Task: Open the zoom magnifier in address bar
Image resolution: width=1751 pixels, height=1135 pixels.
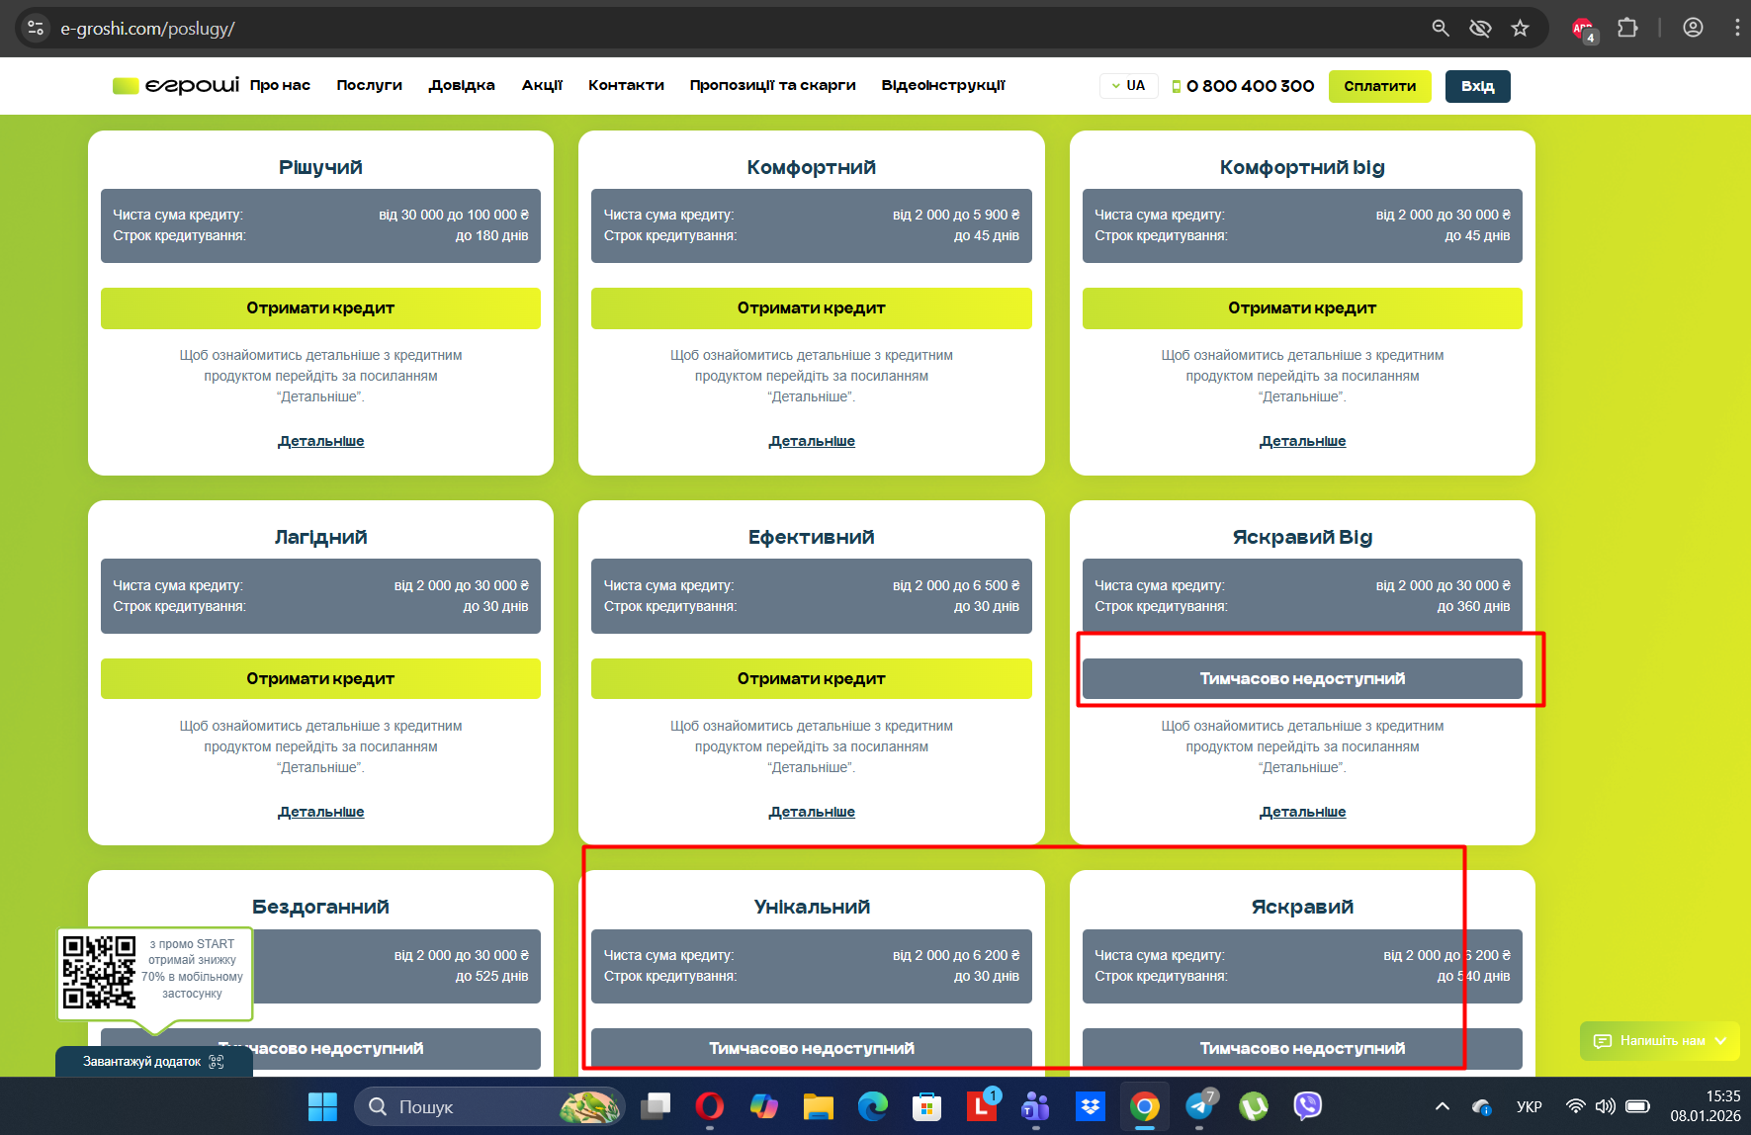Action: 1441,29
